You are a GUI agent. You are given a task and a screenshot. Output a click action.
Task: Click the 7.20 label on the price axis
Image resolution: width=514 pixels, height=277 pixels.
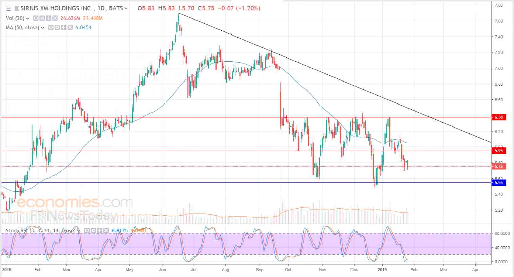pyautogui.click(x=498, y=53)
